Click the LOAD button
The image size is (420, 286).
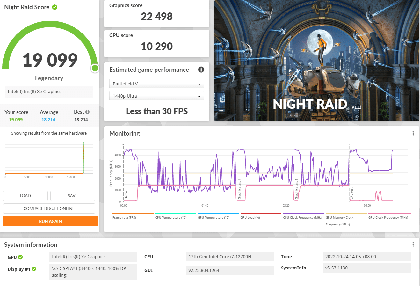25,196
